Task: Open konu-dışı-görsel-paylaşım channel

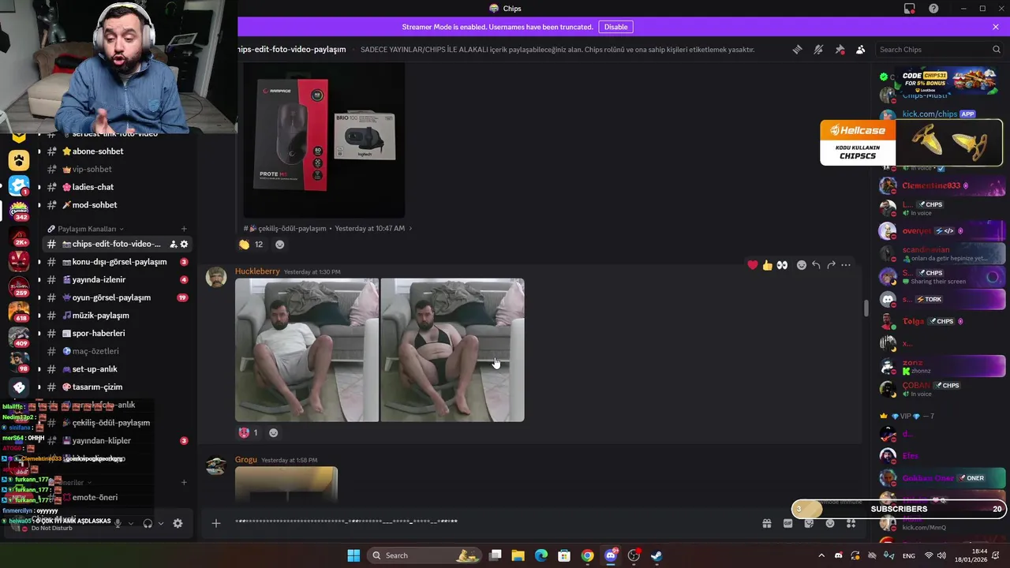Action: [x=116, y=262]
